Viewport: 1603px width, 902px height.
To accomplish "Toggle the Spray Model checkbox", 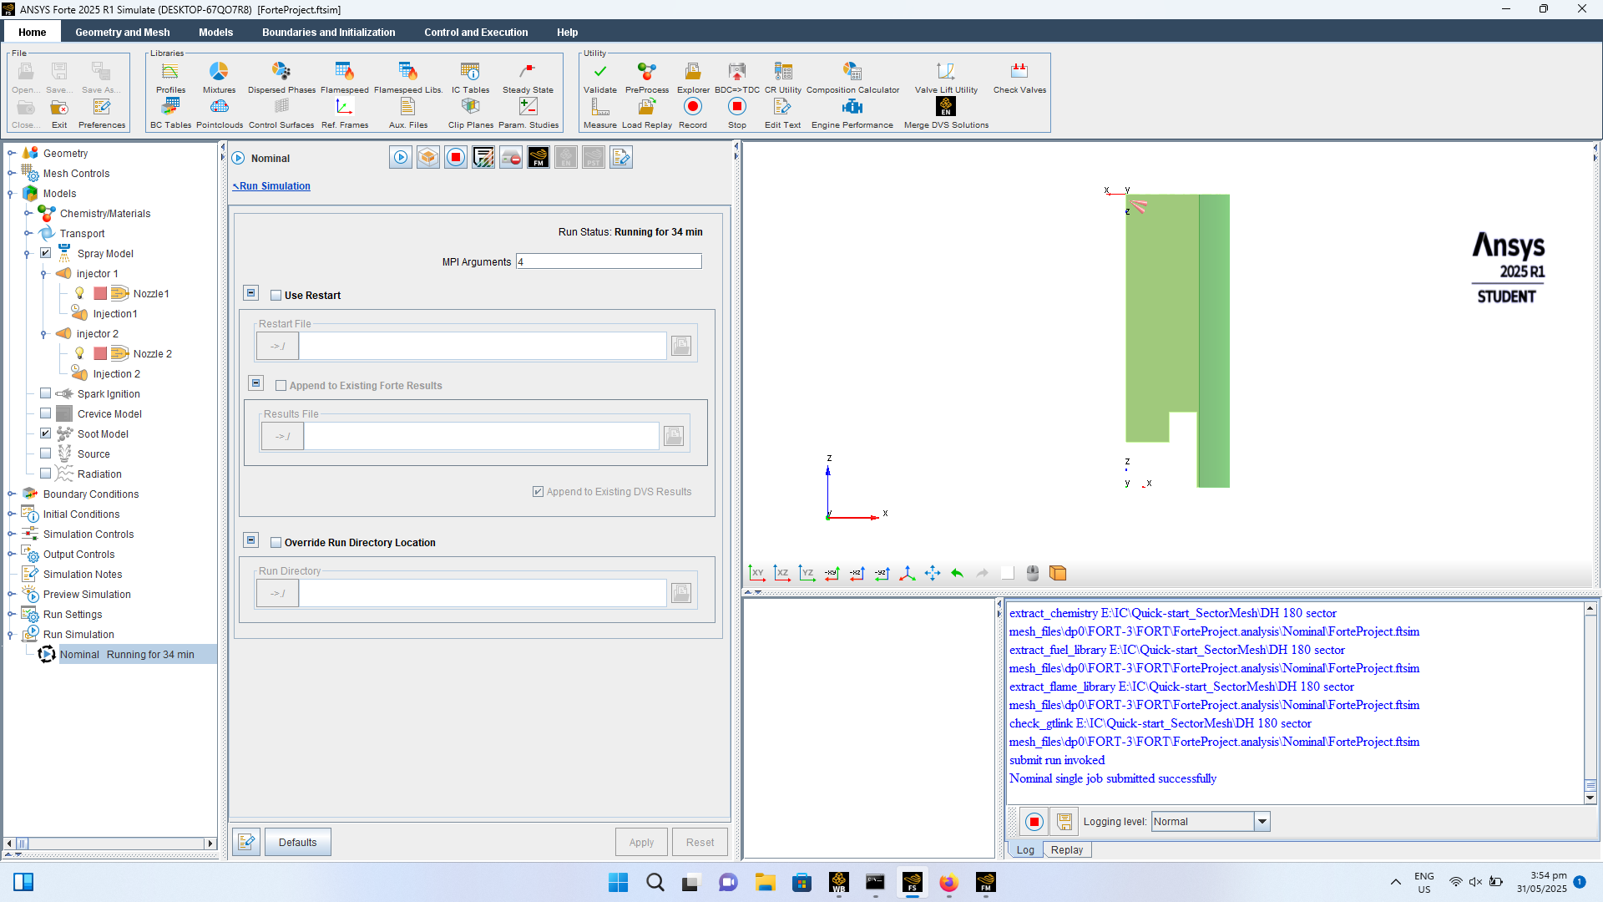I will click(x=46, y=253).
